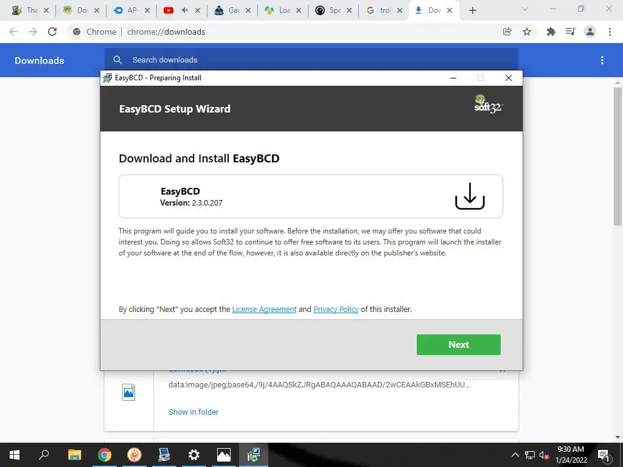Click the Chrome forward arrow

point(33,32)
